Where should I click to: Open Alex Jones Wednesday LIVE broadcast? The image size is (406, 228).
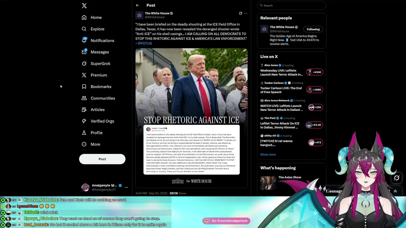point(282,73)
